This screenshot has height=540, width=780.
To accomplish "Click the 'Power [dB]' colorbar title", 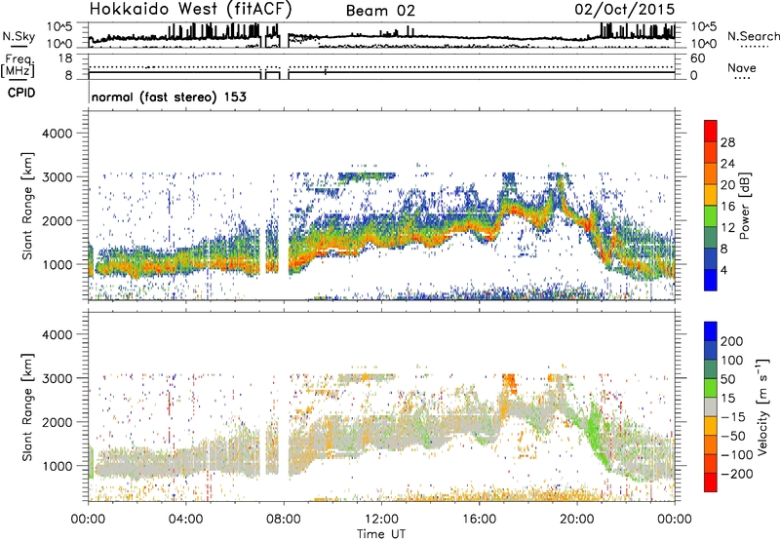I will point(744,206).
